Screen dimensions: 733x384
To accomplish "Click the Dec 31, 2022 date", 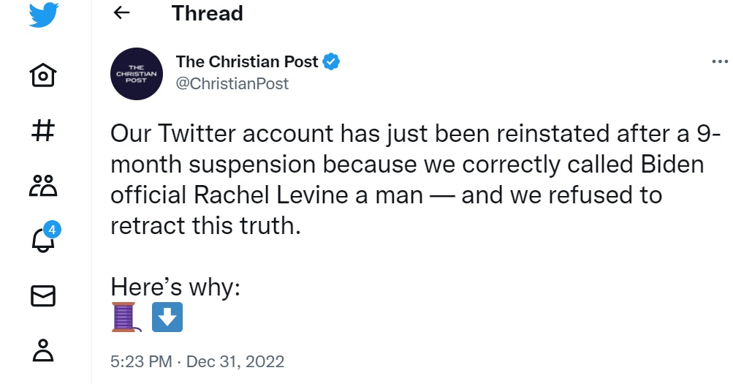I will point(235,361).
